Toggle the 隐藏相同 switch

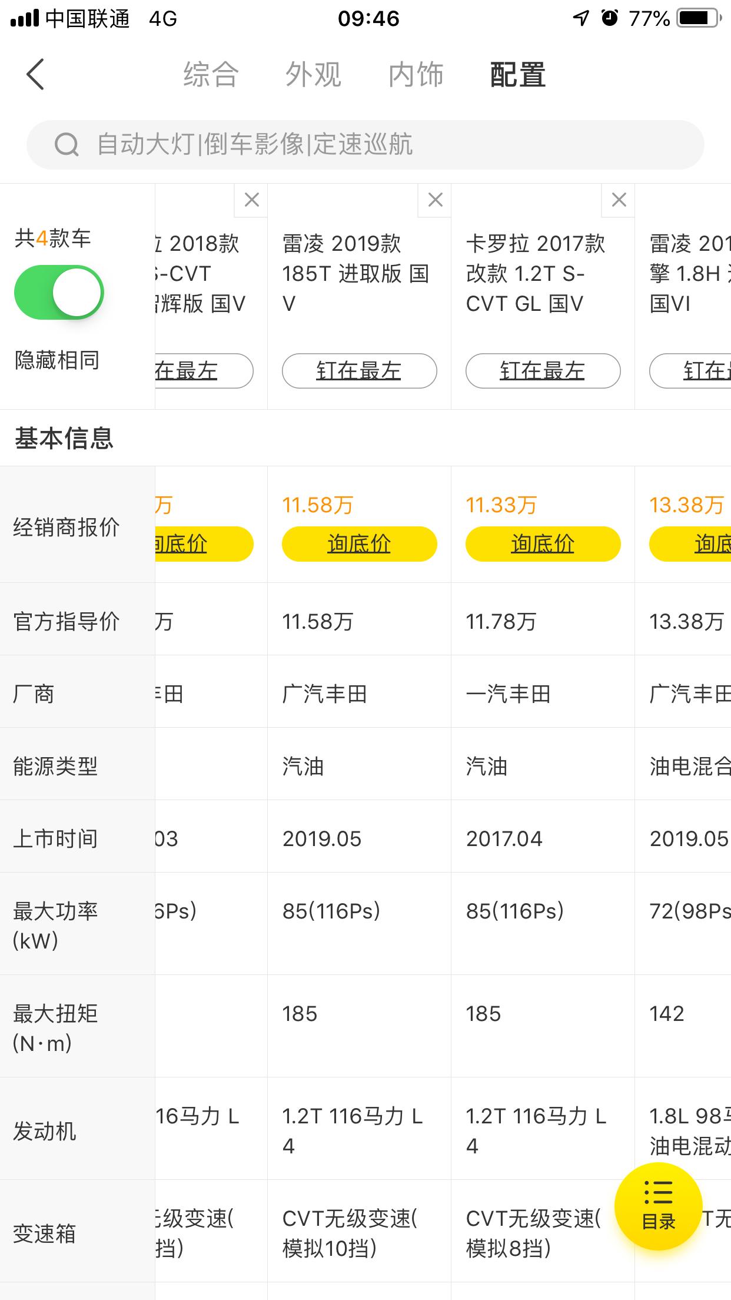tap(59, 292)
